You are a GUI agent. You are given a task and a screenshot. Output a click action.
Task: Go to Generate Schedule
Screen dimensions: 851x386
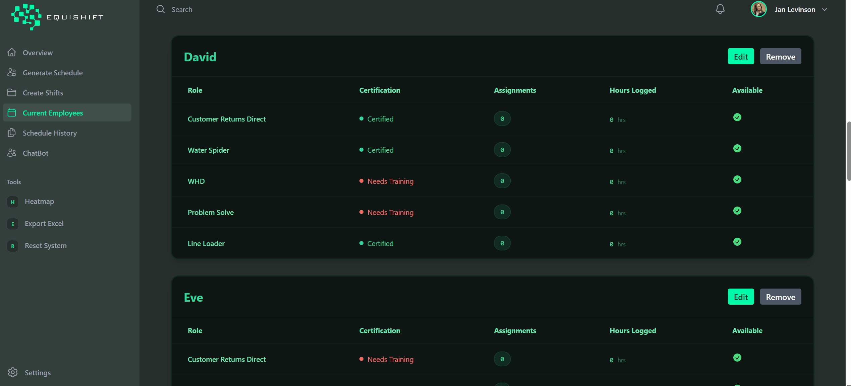pyautogui.click(x=67, y=73)
